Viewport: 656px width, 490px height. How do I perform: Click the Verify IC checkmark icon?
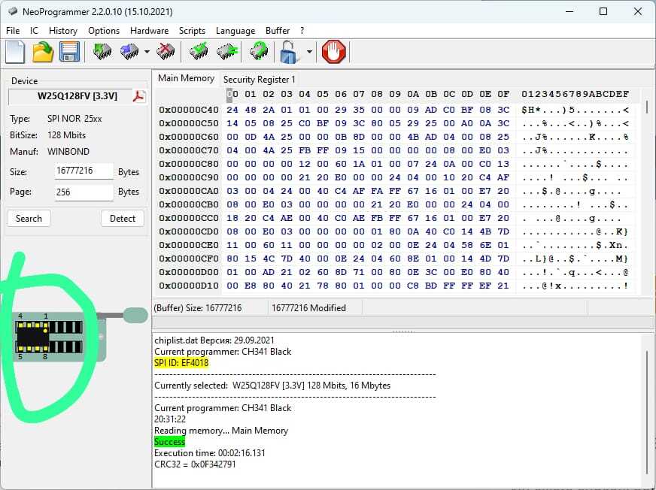[199, 52]
